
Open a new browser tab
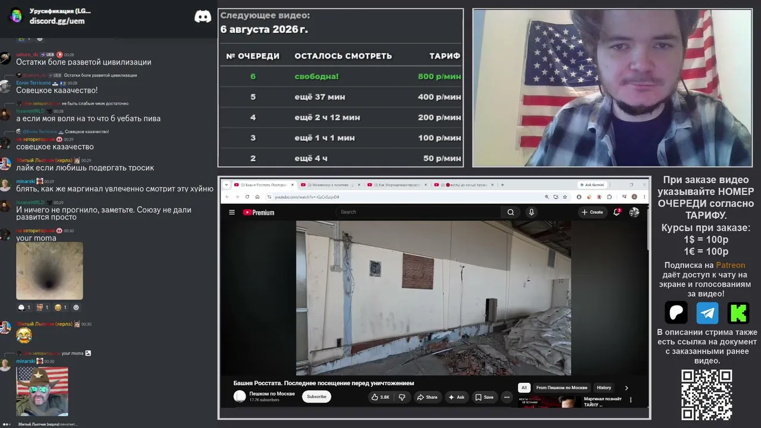point(502,185)
